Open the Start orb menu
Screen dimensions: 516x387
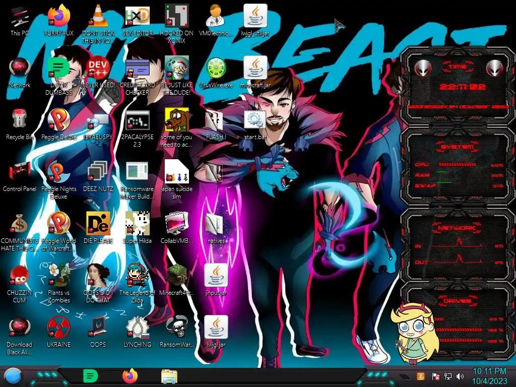tap(13, 376)
